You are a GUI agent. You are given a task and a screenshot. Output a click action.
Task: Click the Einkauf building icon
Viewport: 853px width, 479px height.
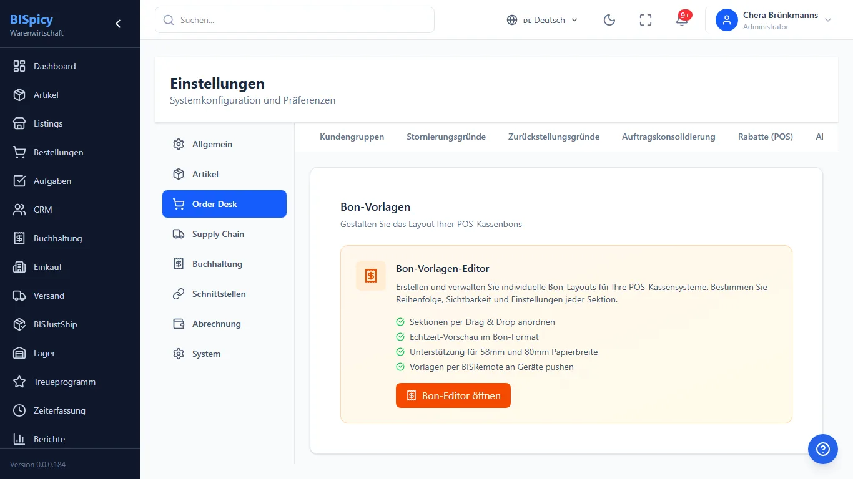click(x=19, y=267)
